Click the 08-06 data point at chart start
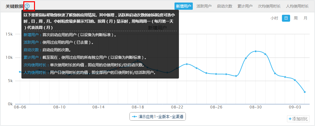 tap(20, 72)
